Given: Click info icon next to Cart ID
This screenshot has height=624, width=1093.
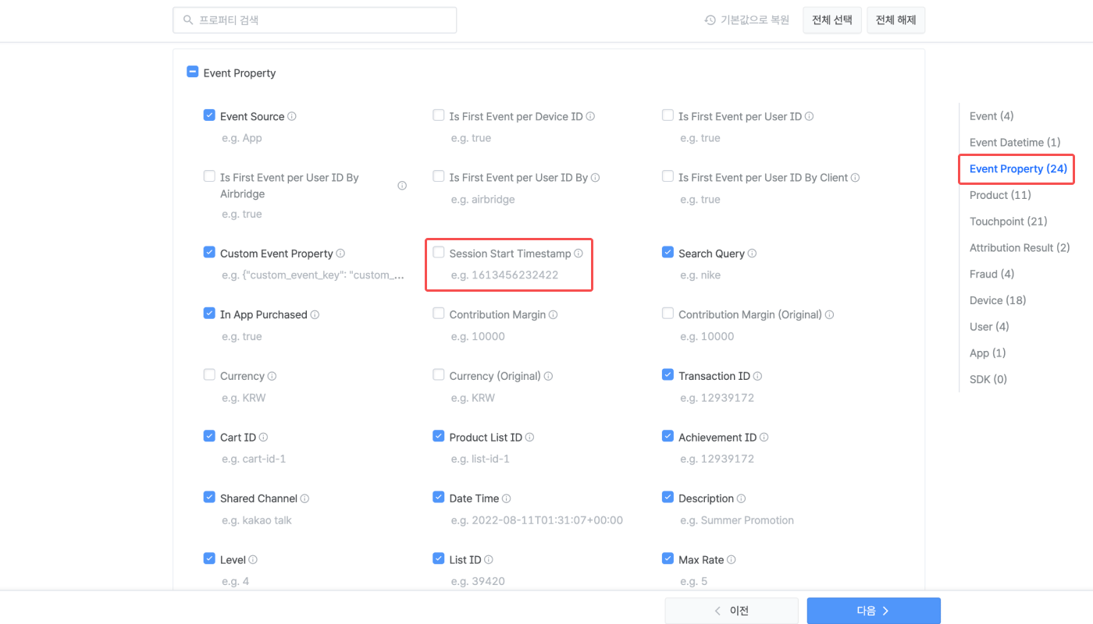Looking at the screenshot, I should point(264,438).
